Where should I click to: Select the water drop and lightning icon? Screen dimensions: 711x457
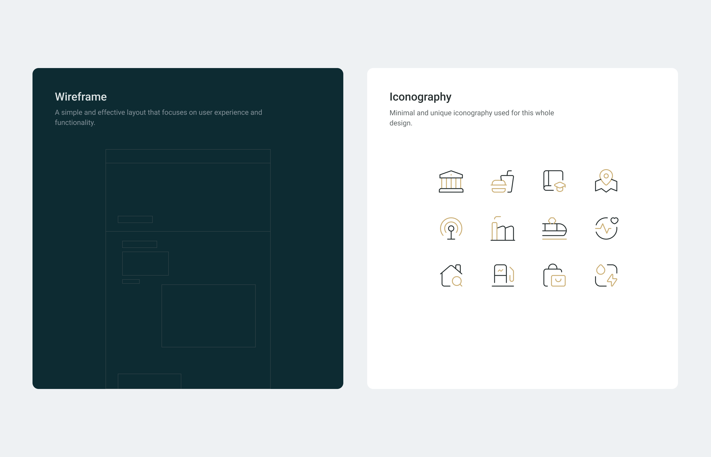[606, 275]
